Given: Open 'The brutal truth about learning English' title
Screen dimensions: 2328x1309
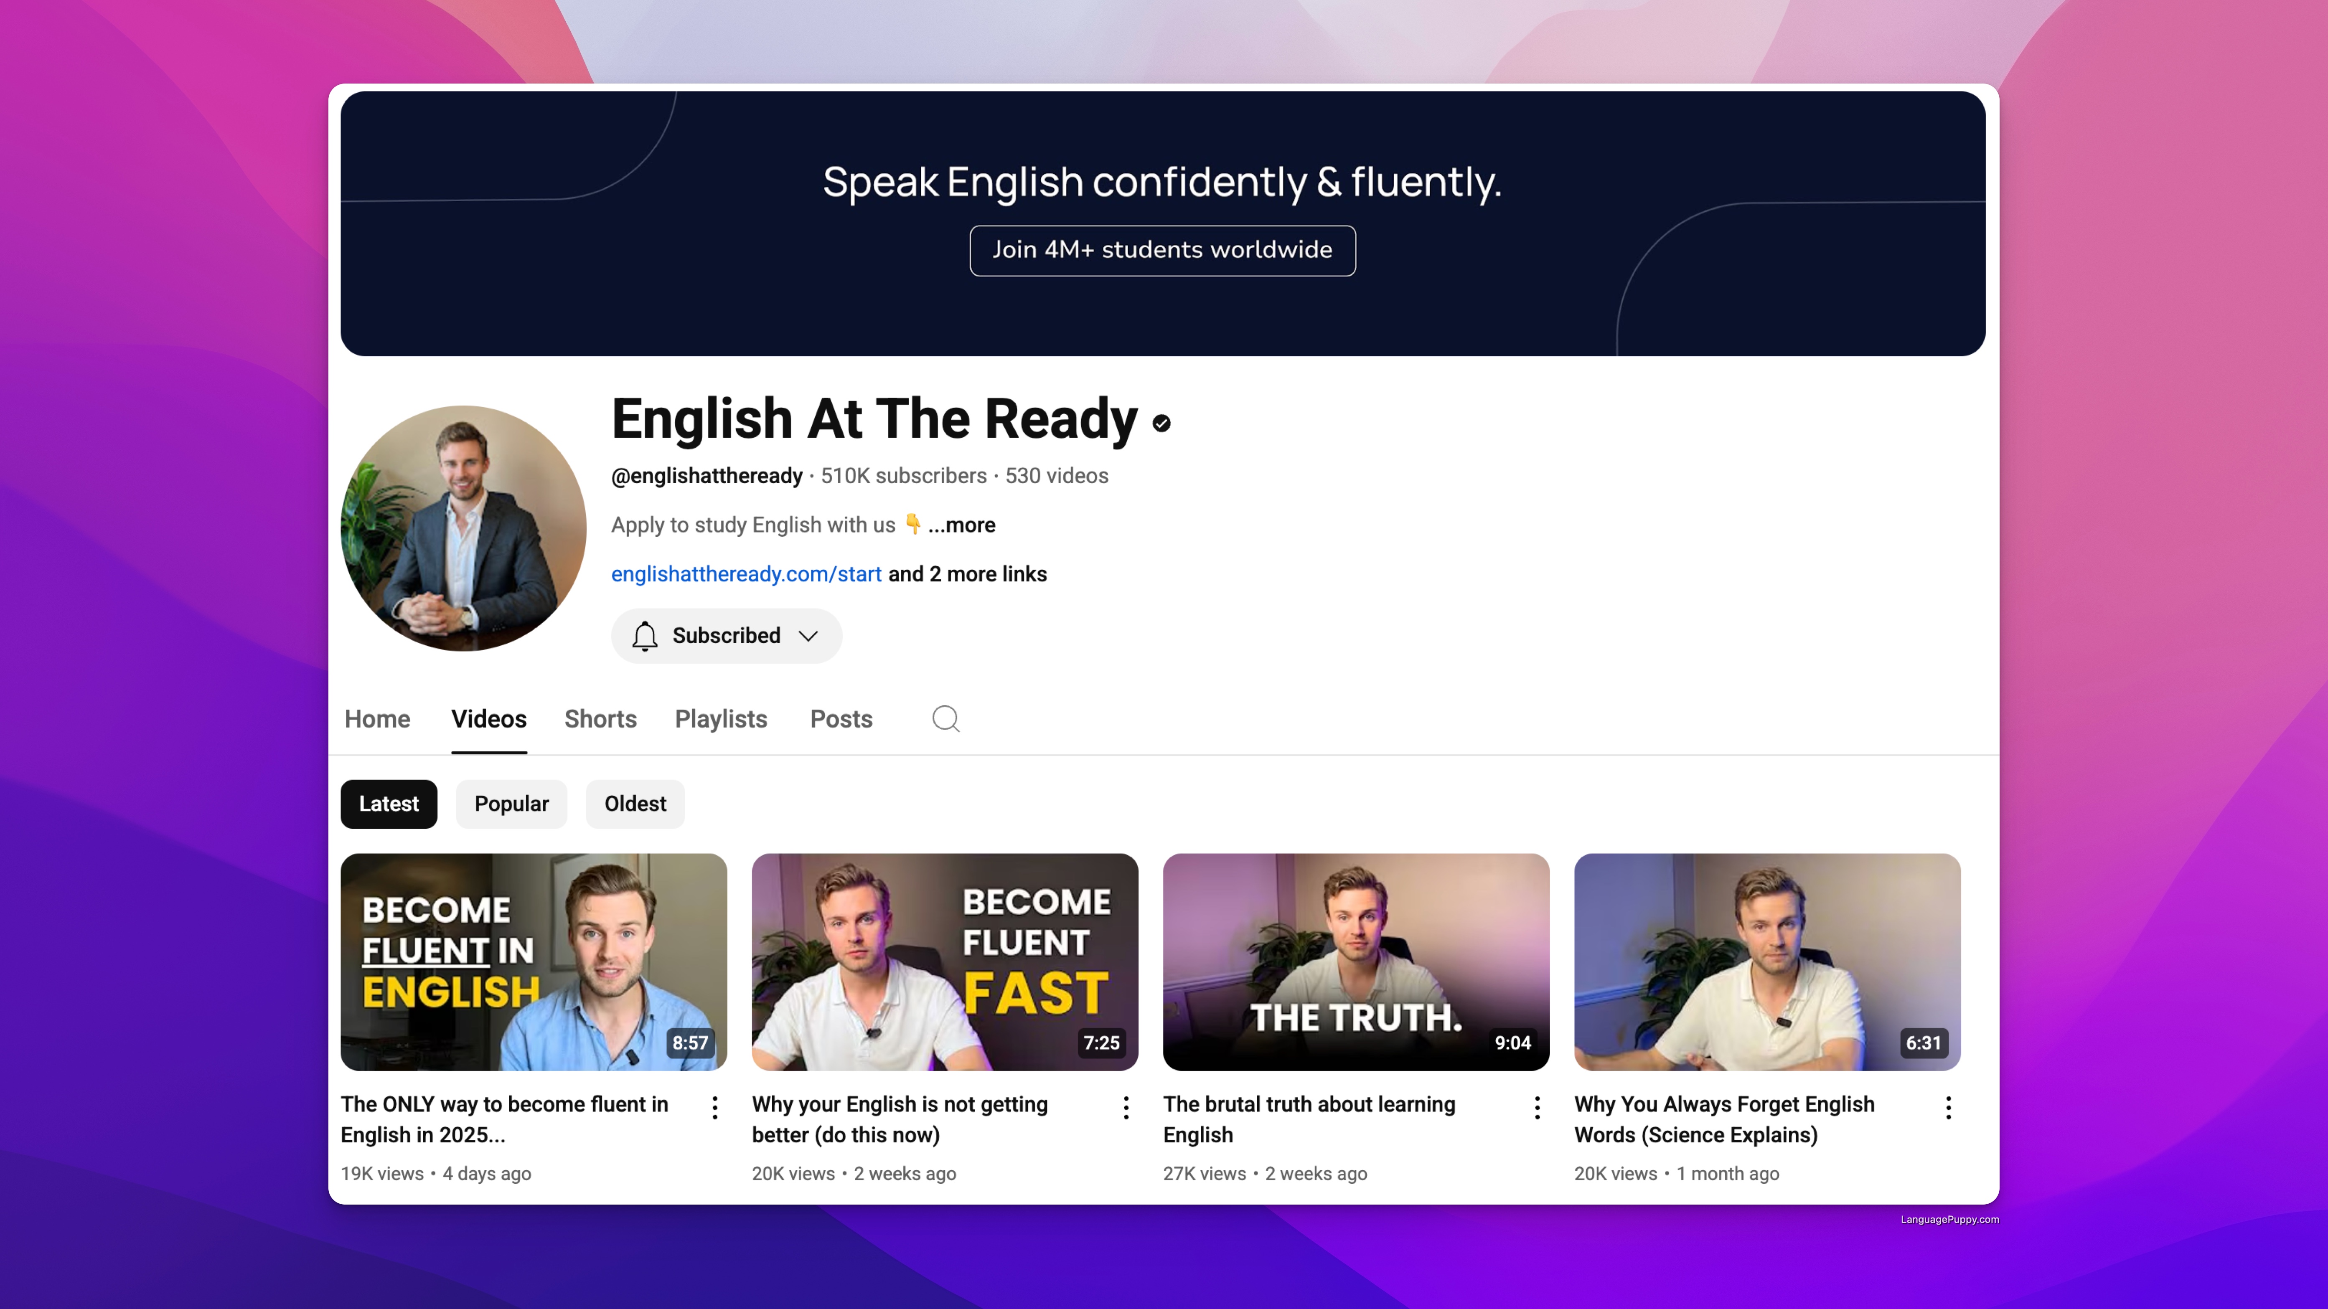Looking at the screenshot, I should pos(1309,1119).
